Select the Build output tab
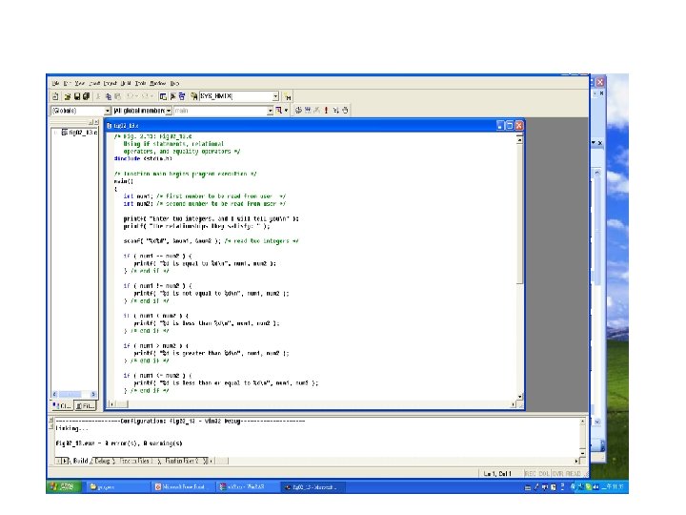Viewport: 686px width, 515px height. [x=80, y=461]
